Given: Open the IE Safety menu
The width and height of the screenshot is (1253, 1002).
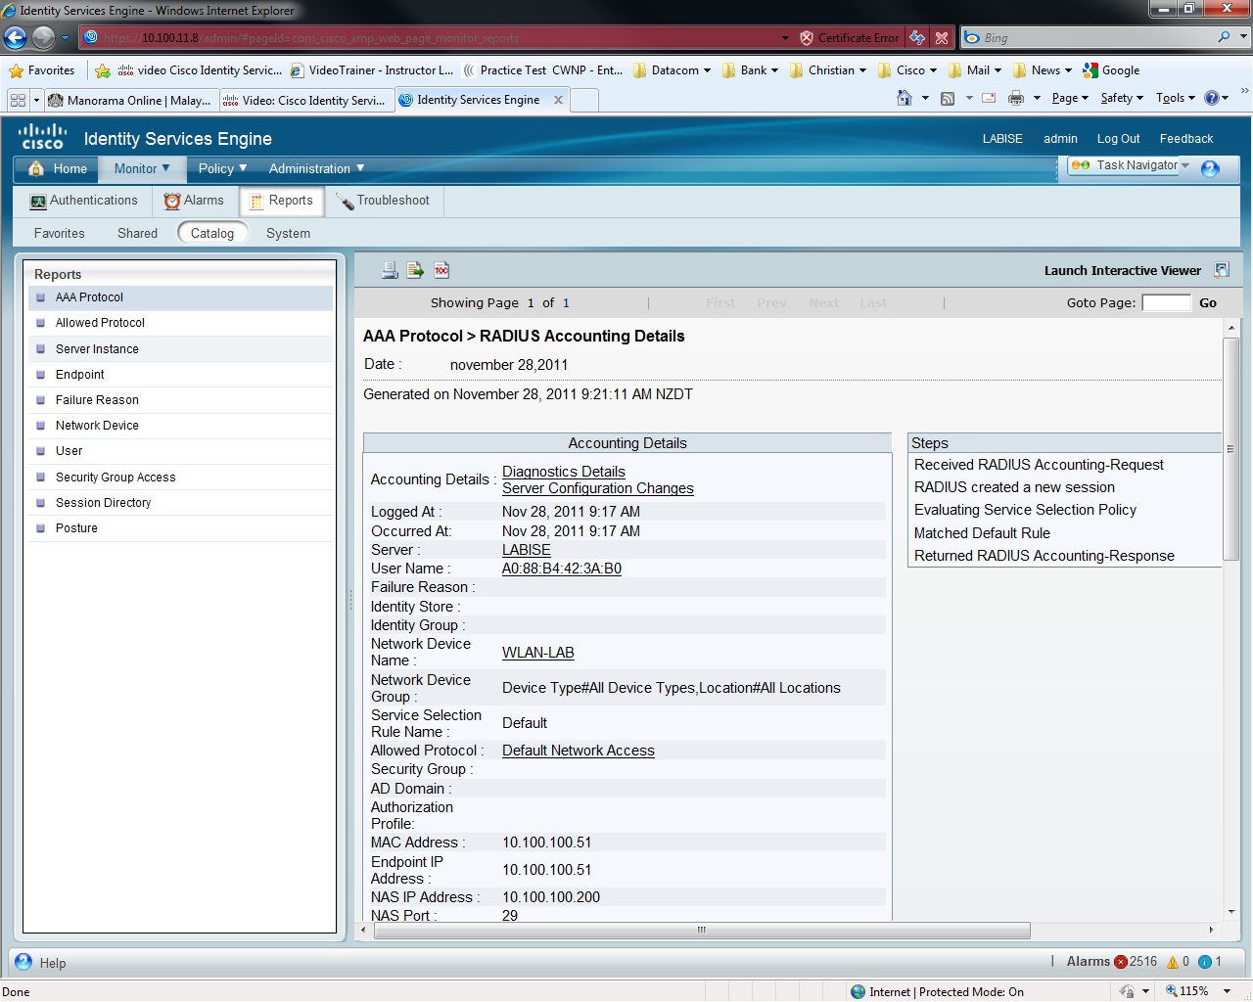Looking at the screenshot, I should (1122, 98).
